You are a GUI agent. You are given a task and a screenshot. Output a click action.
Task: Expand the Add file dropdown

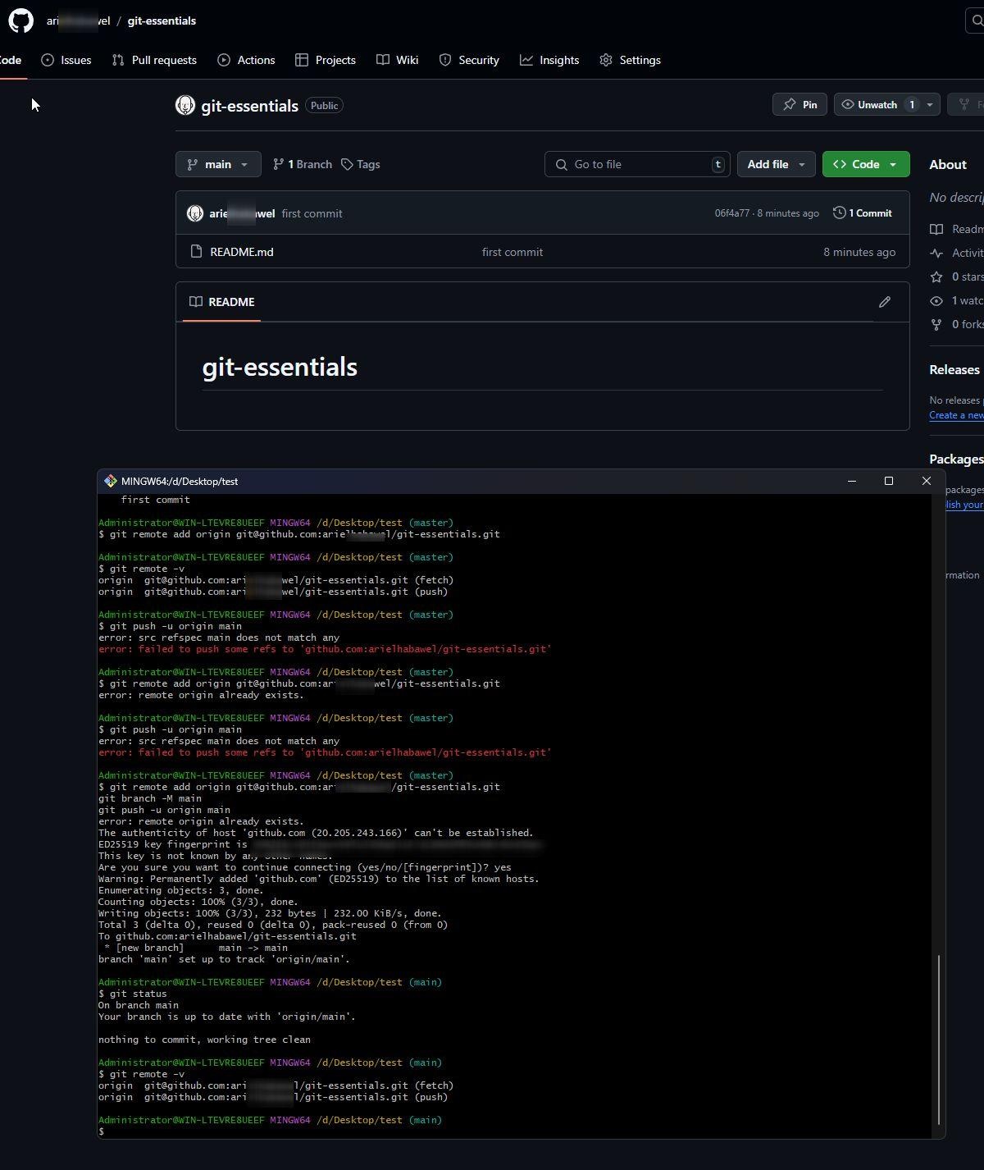[x=776, y=164]
